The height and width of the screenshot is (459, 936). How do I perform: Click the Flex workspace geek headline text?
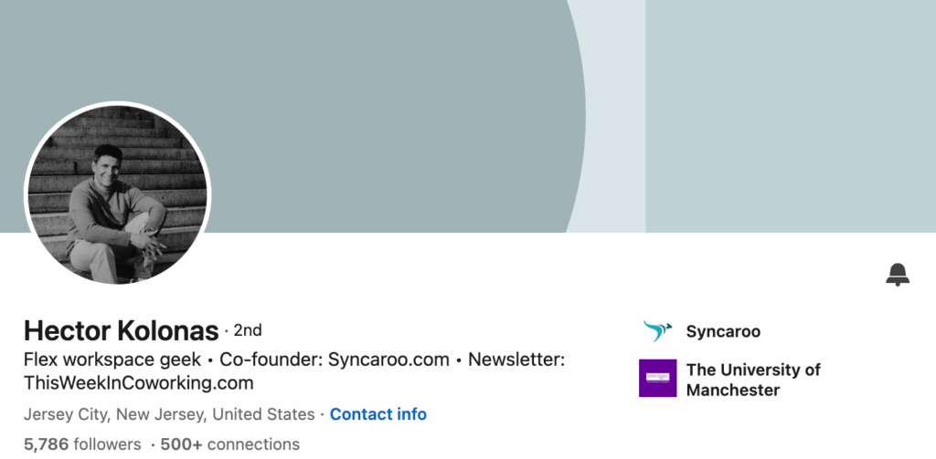tap(112, 360)
